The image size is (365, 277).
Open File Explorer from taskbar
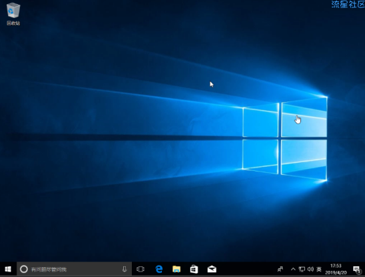coord(177,269)
